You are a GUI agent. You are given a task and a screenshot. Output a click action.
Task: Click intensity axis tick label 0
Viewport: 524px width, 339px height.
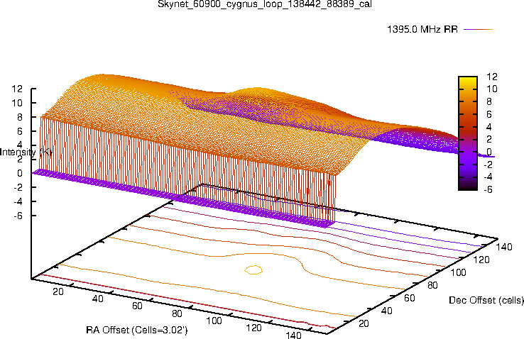tap(20, 173)
